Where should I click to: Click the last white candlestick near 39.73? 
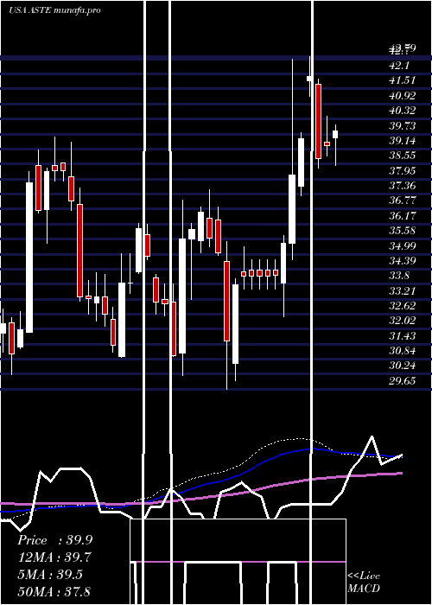coord(335,134)
